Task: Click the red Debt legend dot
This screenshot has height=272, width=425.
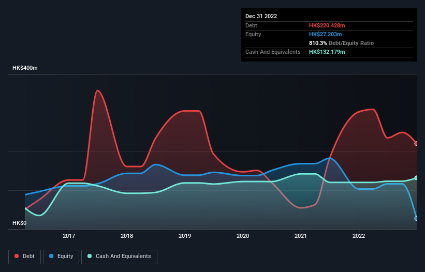Action: (17, 256)
